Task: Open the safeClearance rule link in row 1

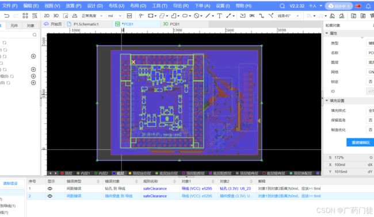Action: tap(155, 189)
